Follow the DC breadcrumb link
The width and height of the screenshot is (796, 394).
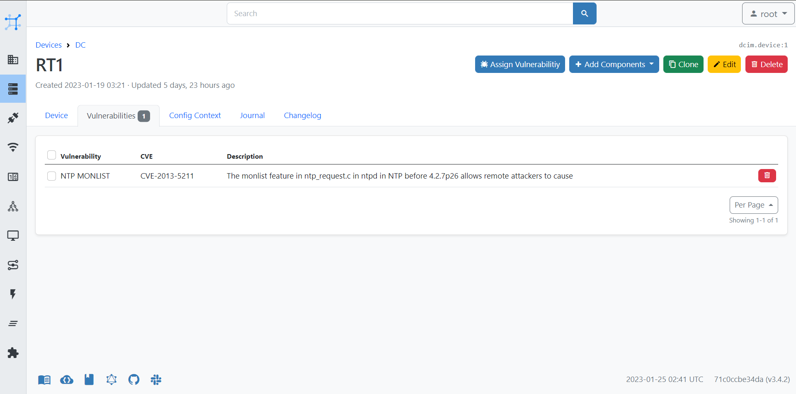click(x=80, y=45)
